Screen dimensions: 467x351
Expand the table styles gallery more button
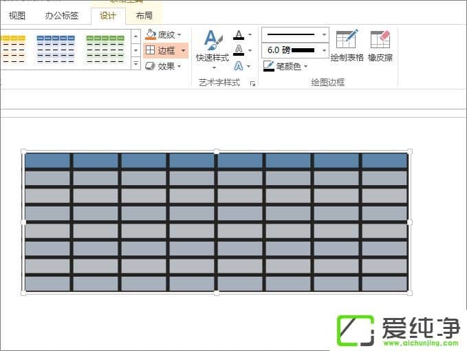coord(135,64)
